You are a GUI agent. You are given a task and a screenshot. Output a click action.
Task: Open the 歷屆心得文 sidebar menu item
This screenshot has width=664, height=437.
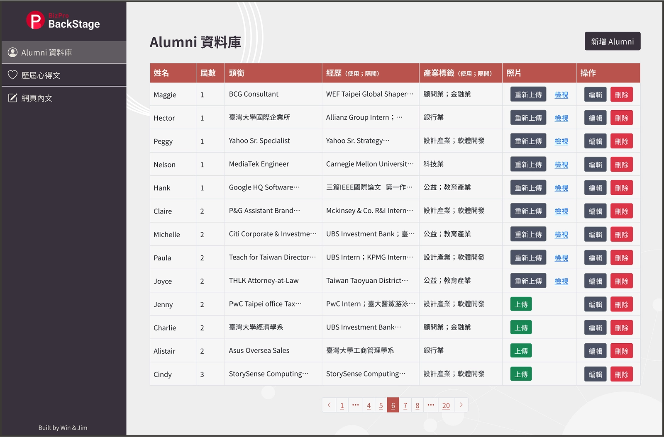64,75
